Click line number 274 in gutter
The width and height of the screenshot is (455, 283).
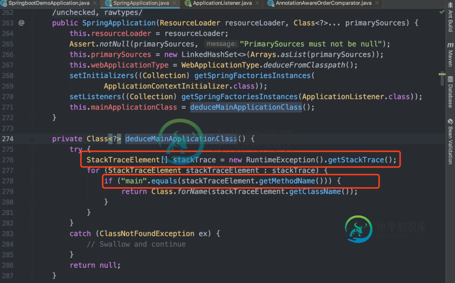[8, 139]
